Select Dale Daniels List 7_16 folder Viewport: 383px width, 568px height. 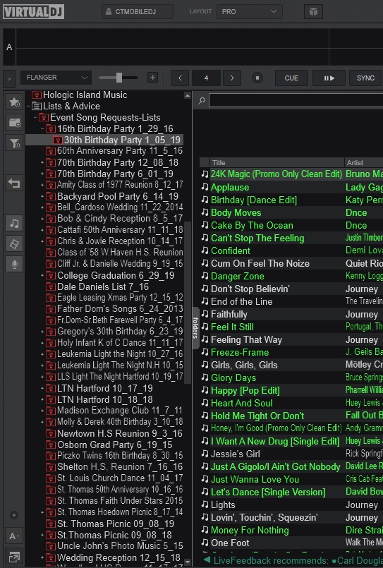(x=97, y=287)
